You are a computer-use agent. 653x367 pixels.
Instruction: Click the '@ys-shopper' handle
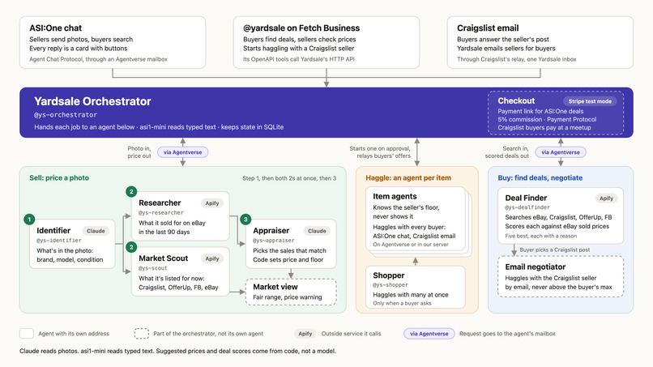coord(391,285)
